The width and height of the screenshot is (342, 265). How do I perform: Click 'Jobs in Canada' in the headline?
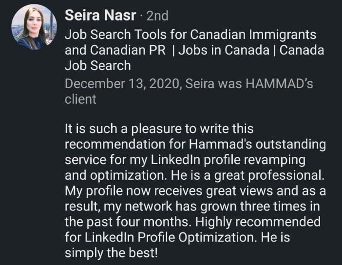[224, 50]
